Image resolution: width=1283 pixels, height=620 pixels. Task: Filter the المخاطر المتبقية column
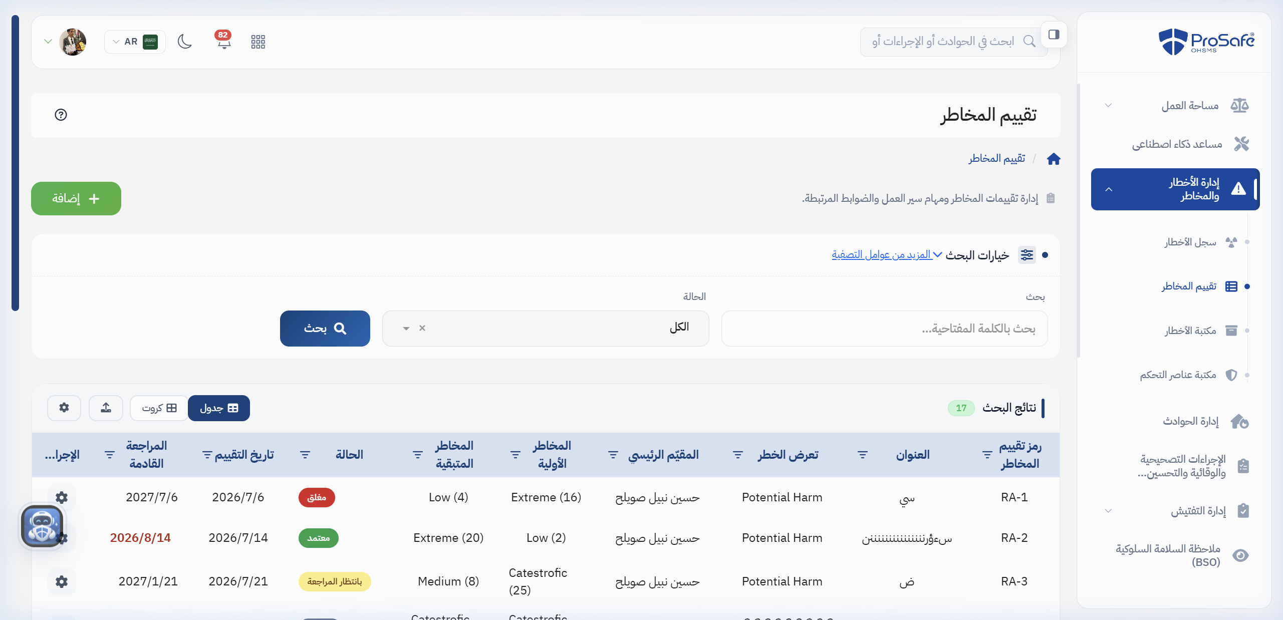click(417, 455)
